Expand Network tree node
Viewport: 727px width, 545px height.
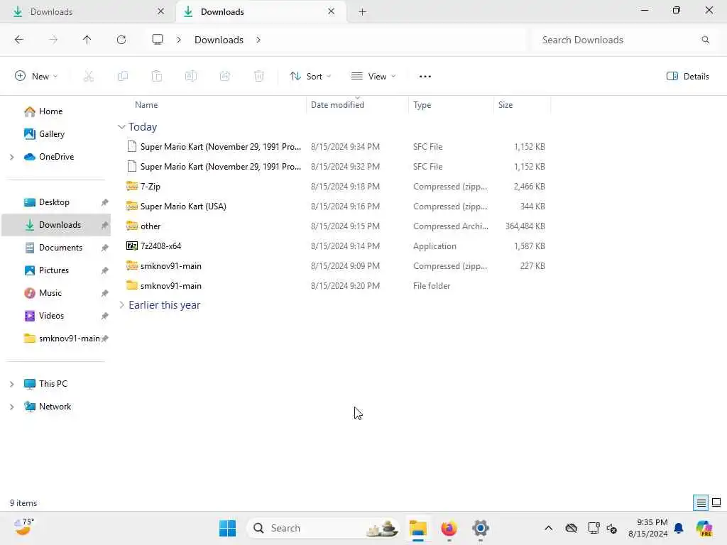pos(12,407)
